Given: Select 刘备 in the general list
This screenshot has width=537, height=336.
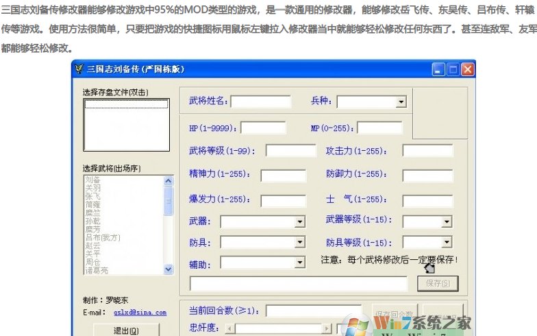Looking at the screenshot, I should [x=92, y=180].
